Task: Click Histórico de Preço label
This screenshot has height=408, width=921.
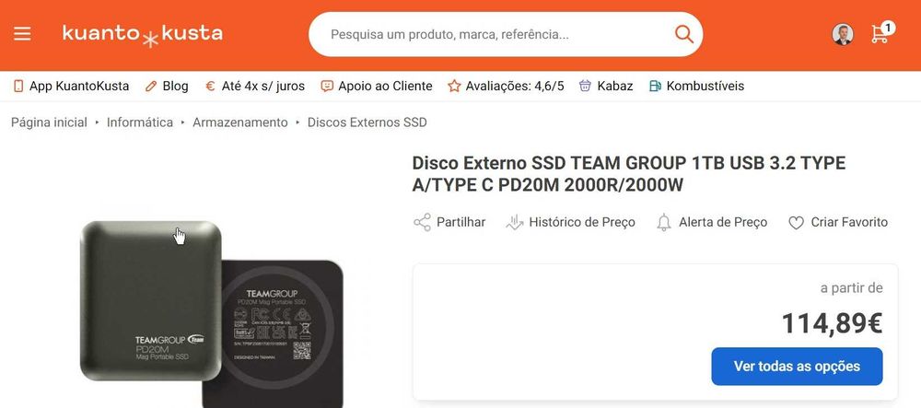Action: [x=582, y=223]
